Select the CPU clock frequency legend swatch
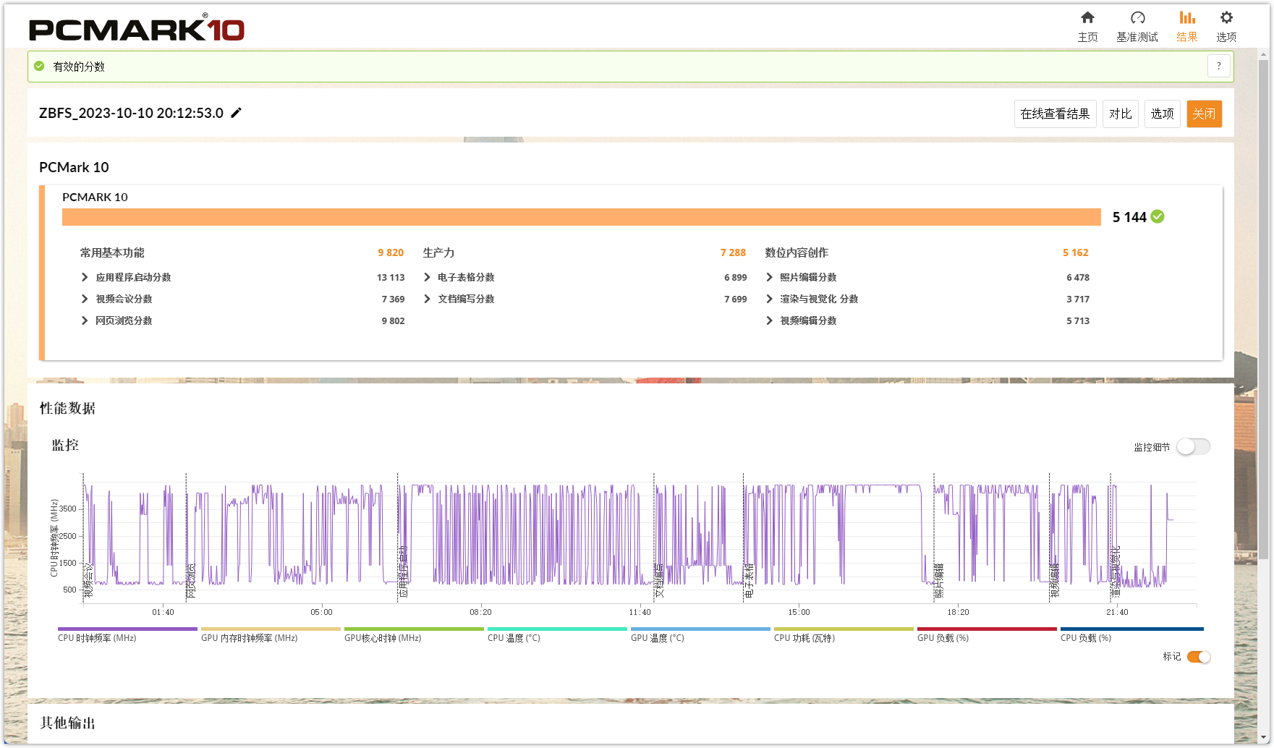Screen dimensions: 1274x748 [x=127, y=629]
